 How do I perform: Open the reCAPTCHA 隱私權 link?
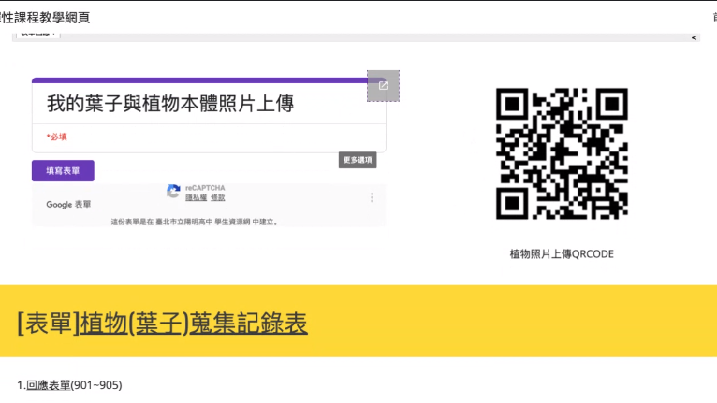point(197,197)
